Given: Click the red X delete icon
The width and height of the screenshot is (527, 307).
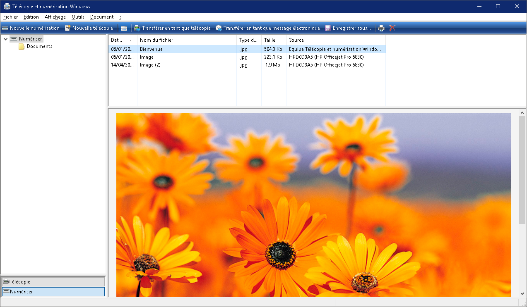Looking at the screenshot, I should pyautogui.click(x=392, y=28).
